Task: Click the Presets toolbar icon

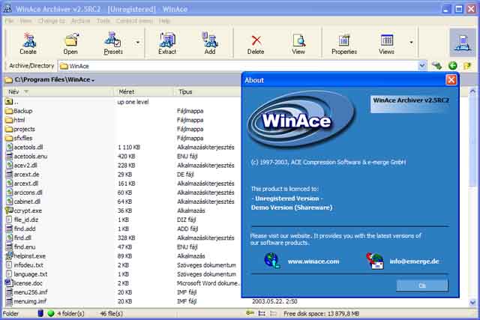Action: coord(113,40)
